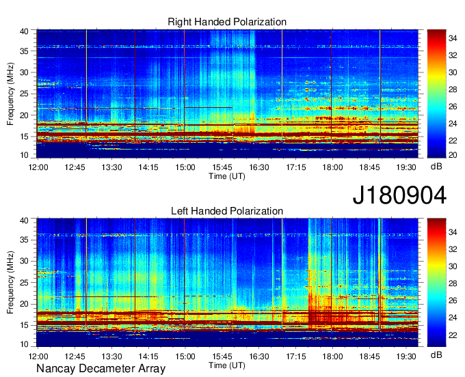Click the 10 MHz tick of Right Handed plot
This screenshot has height=377, width=465.
click(x=24, y=155)
